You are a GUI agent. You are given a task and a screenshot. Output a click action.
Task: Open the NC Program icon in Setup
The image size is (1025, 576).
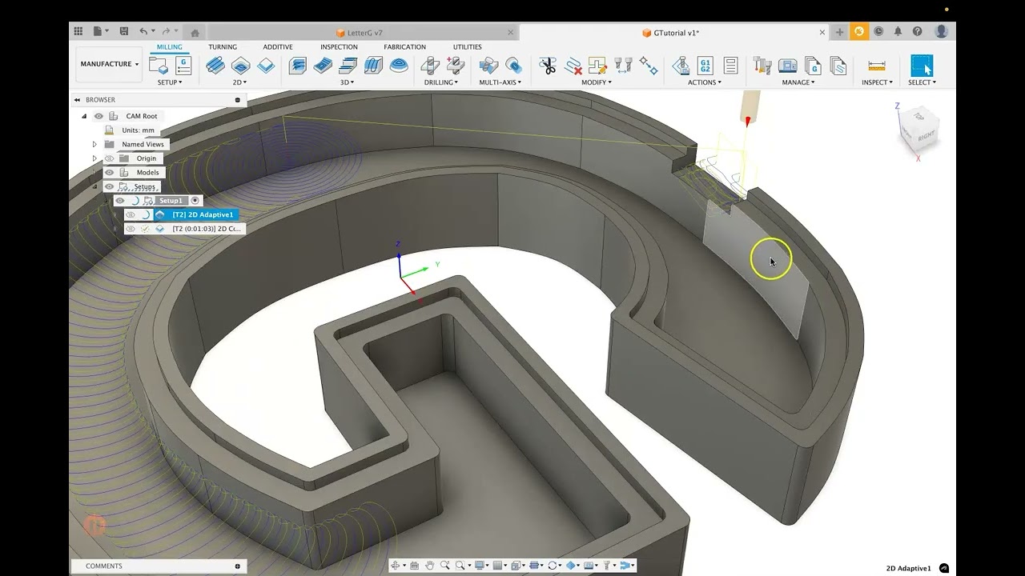183,66
